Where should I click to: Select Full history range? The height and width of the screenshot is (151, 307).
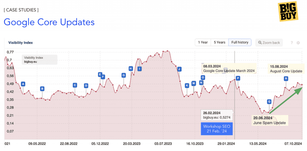(x=240, y=42)
